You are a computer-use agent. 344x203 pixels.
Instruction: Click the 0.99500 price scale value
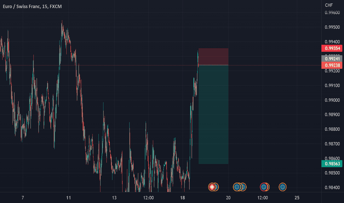(x=332, y=27)
